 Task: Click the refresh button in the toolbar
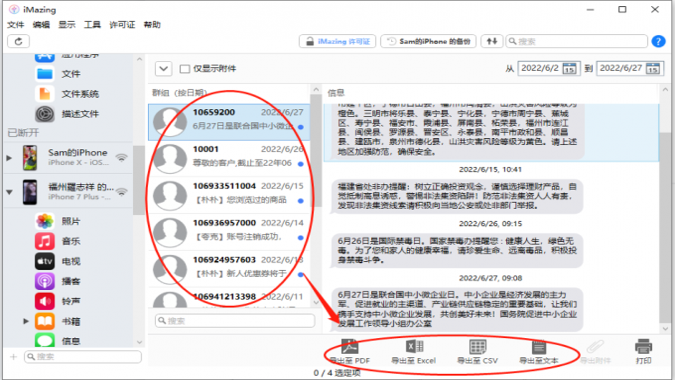pyautogui.click(x=18, y=41)
